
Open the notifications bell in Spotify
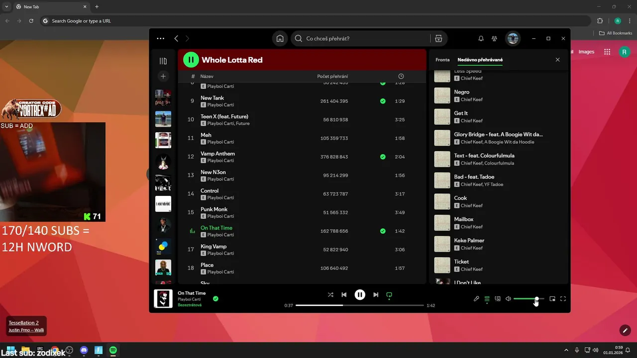[x=481, y=38]
